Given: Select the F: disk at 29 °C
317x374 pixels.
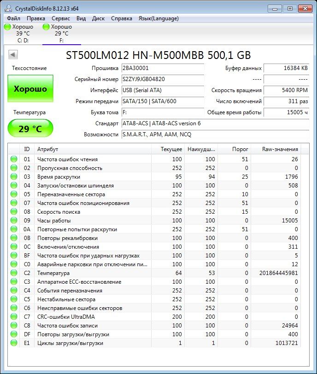Looking at the screenshot, I should tap(62, 33).
